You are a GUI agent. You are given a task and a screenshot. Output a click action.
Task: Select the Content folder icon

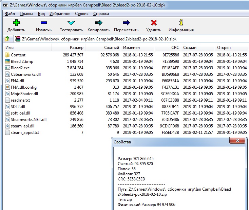pyautogui.click(x=7, y=55)
